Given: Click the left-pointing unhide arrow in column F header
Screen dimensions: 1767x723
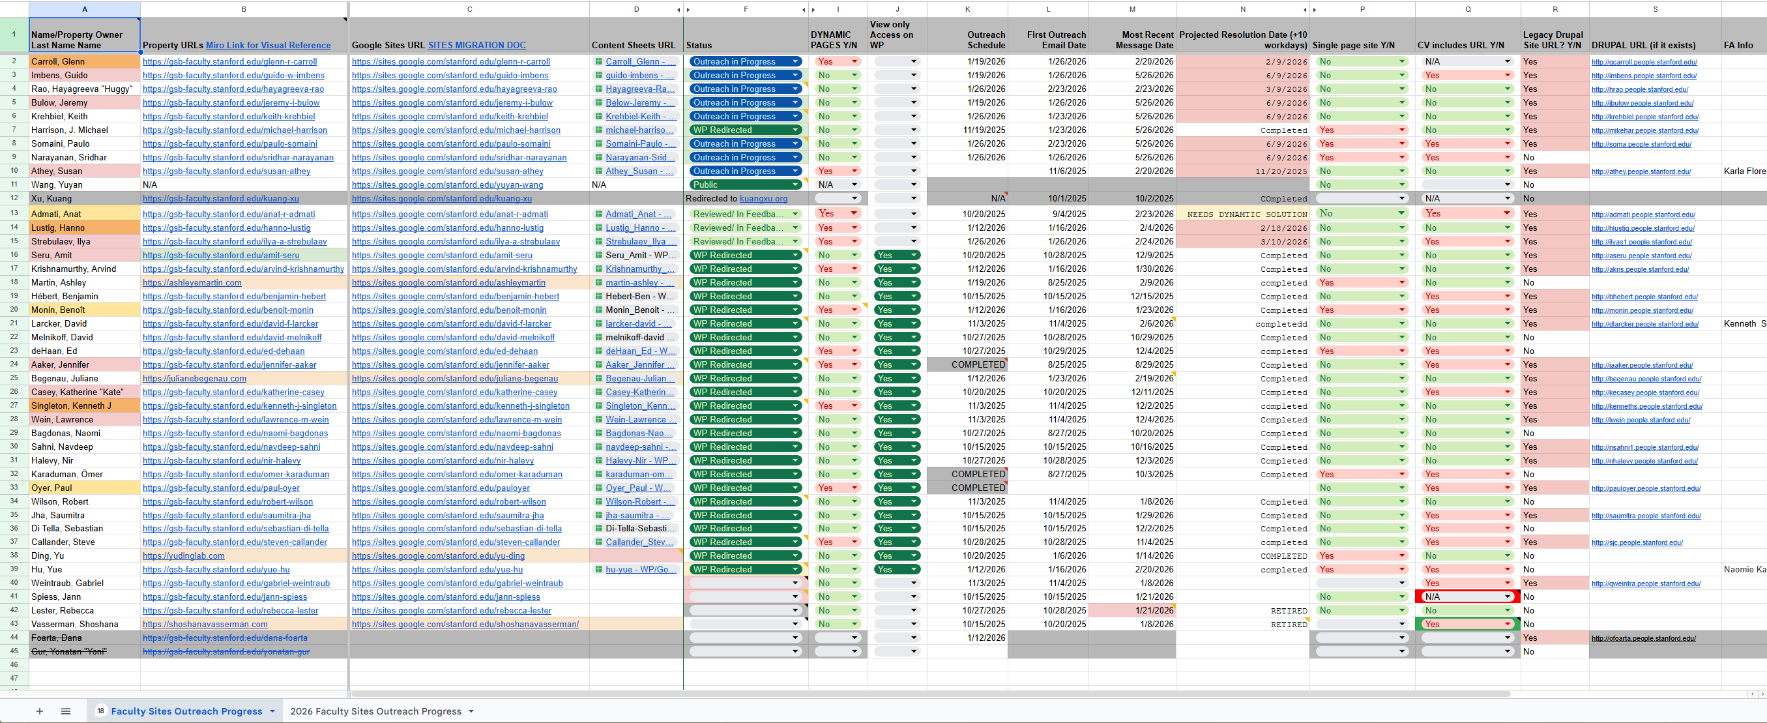Looking at the screenshot, I should 803,10.
